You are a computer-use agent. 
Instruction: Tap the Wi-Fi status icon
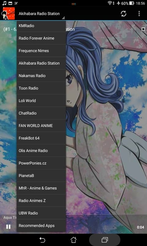(110, 3)
